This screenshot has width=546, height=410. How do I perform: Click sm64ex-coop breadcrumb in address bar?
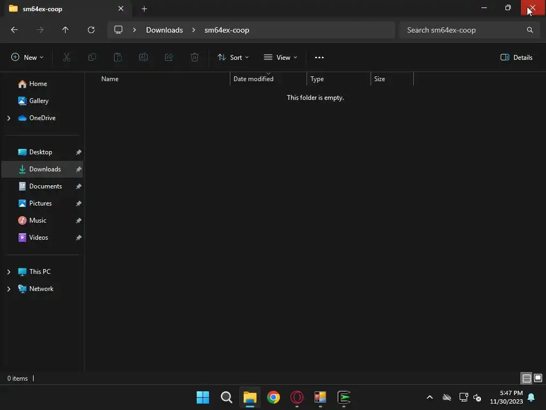(x=227, y=30)
